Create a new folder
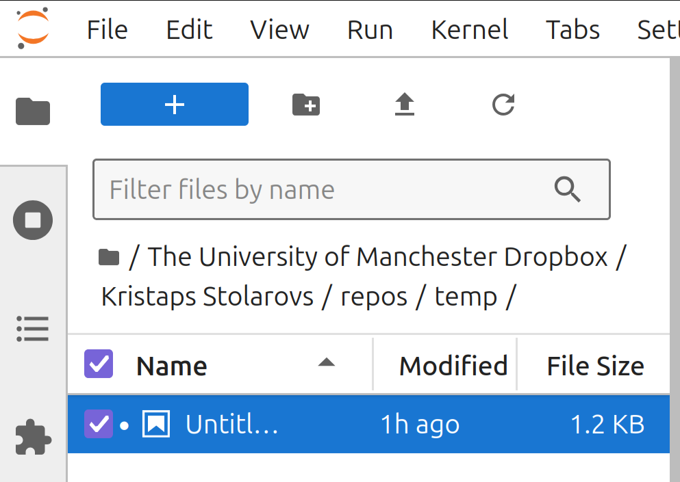 click(306, 105)
